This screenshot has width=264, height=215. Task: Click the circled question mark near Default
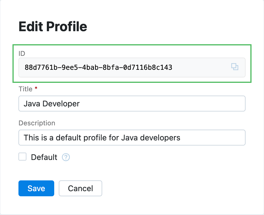pyautogui.click(x=66, y=157)
